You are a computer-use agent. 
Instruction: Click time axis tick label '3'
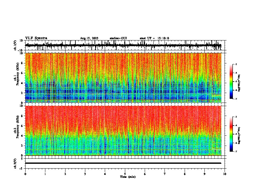click(x=85, y=174)
